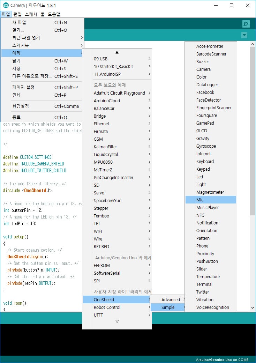This screenshot has height=363, width=256.
Task: Expand Adafruit Circuit Playground examples
Action: point(117,93)
